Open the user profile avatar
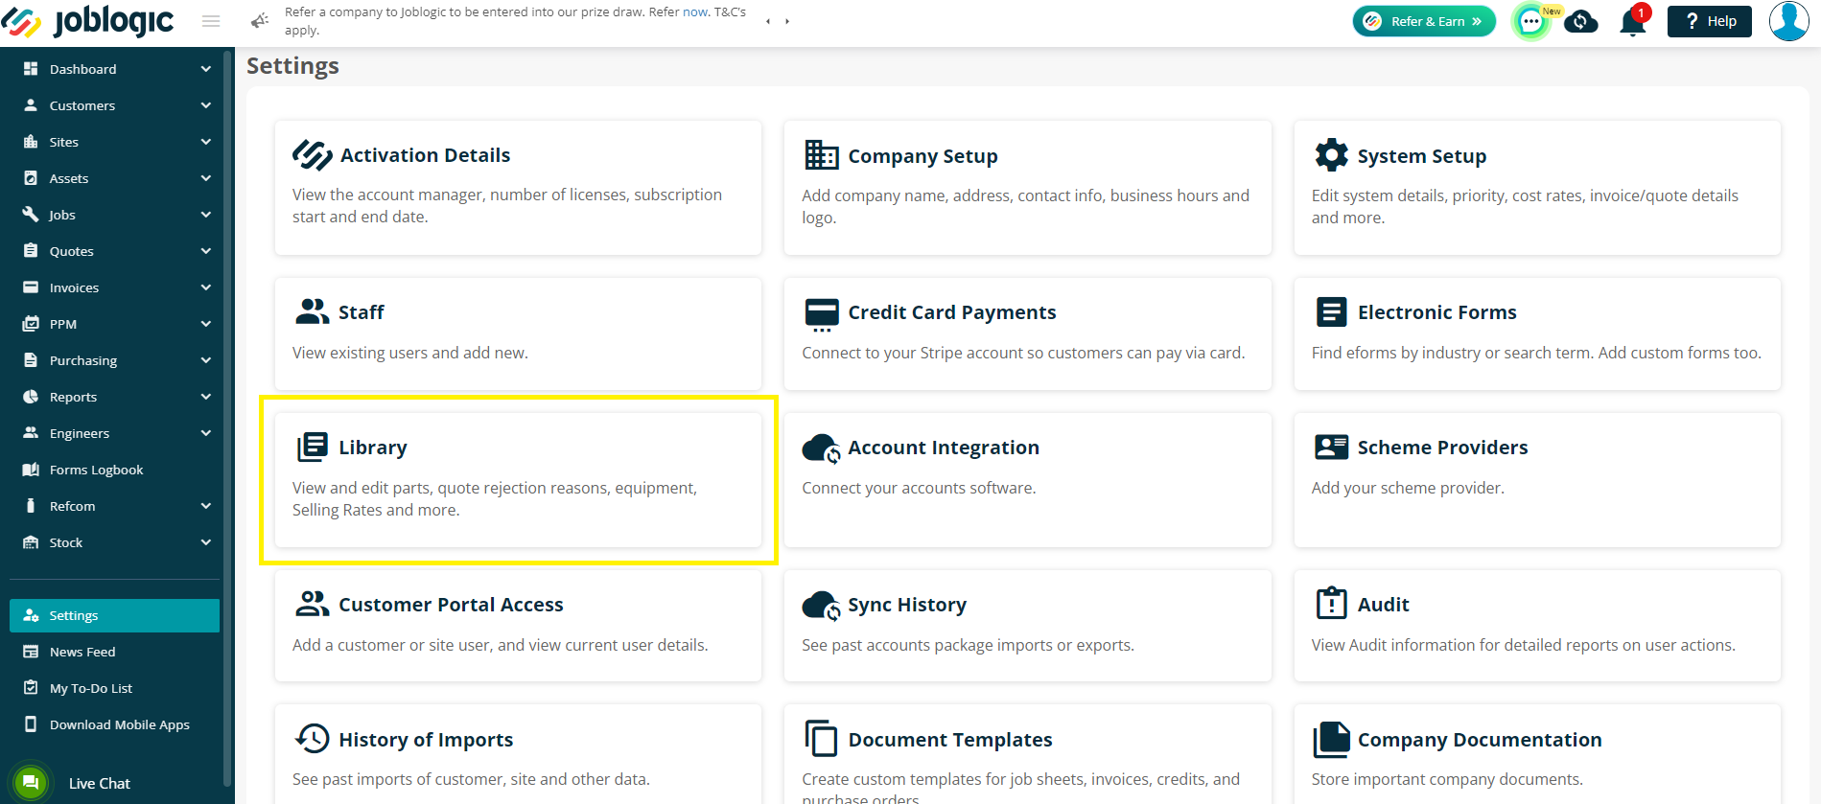The image size is (1821, 804). click(1789, 21)
